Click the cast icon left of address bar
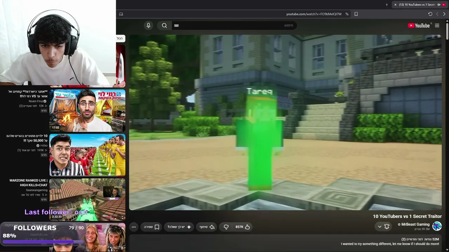 121,14
